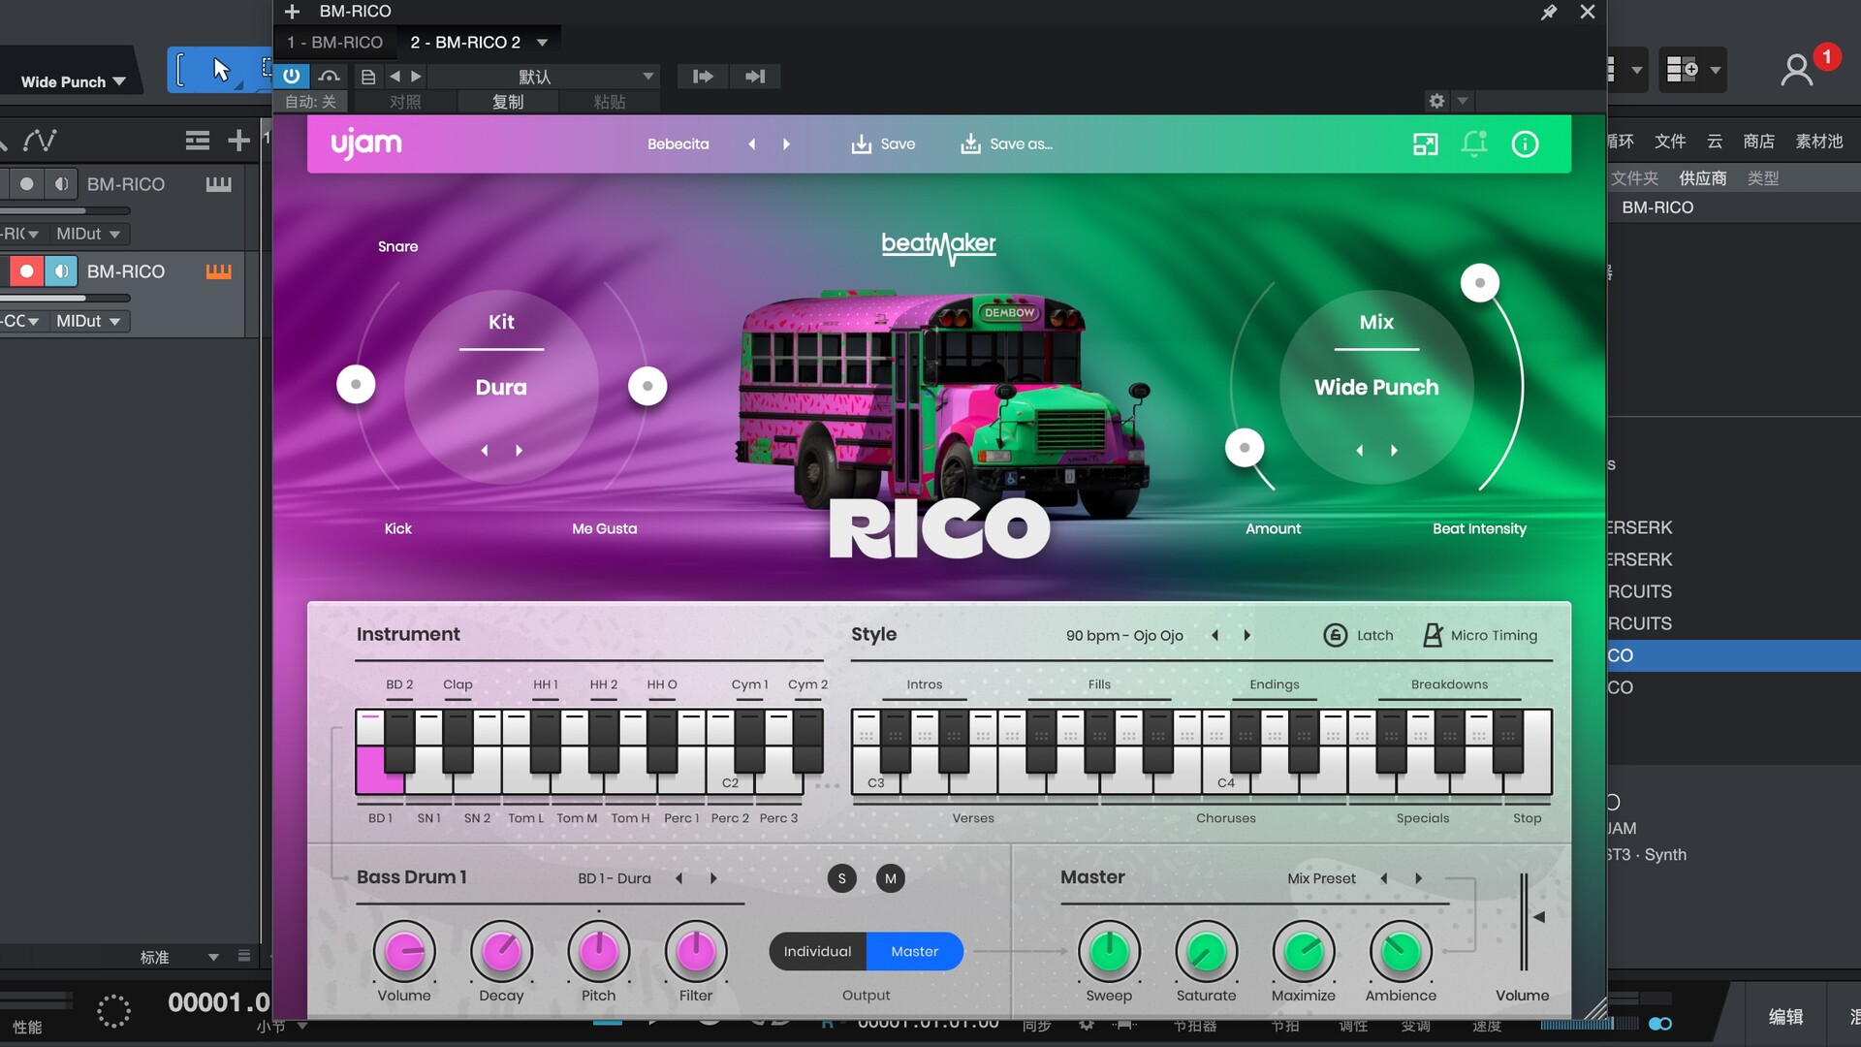Click the Pitch knob
Image resolution: width=1861 pixels, height=1047 pixels.
point(599,952)
